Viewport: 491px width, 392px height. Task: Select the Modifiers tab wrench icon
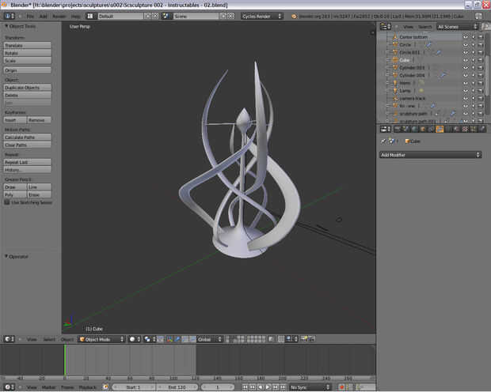440,129
